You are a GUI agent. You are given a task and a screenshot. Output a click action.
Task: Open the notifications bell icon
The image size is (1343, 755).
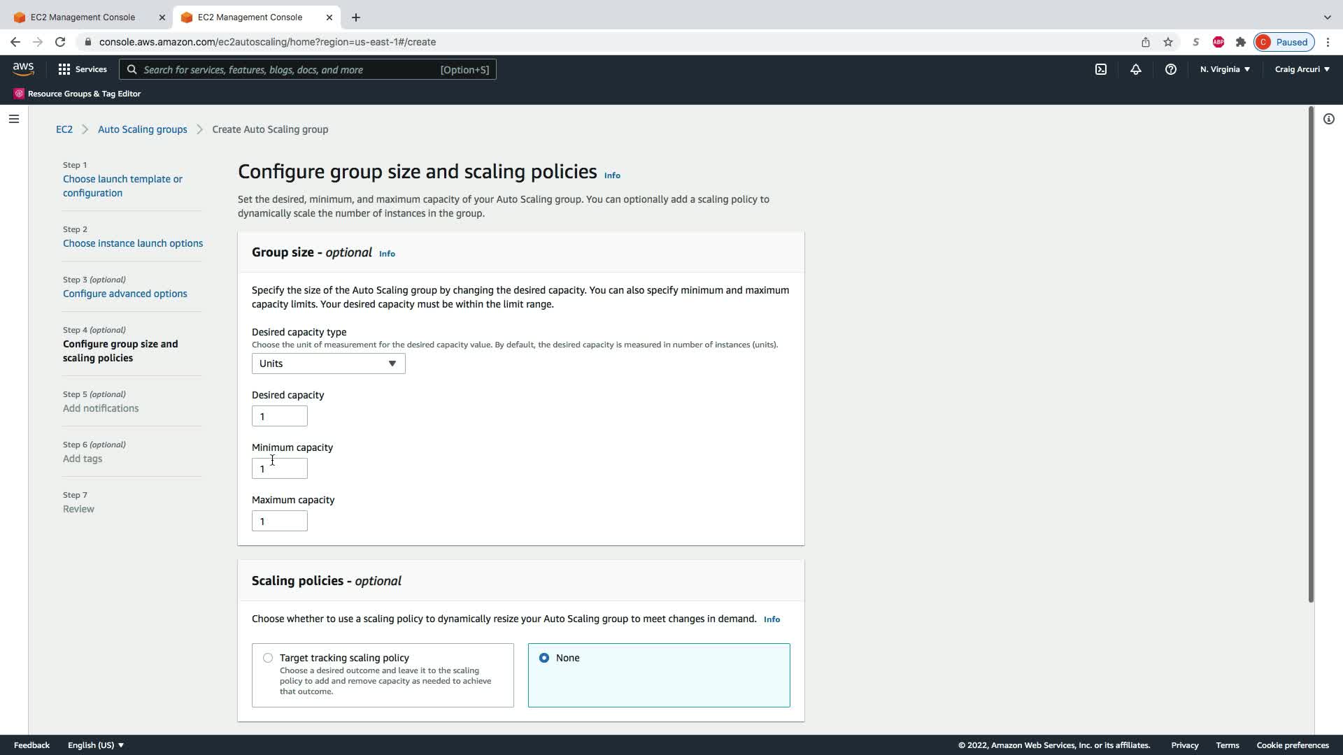pyautogui.click(x=1136, y=69)
